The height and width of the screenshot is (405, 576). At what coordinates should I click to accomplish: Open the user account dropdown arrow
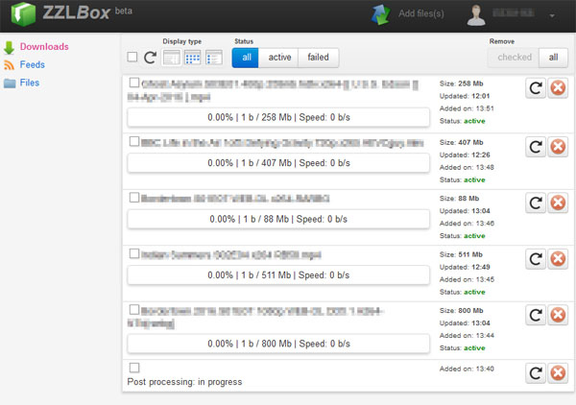[552, 16]
